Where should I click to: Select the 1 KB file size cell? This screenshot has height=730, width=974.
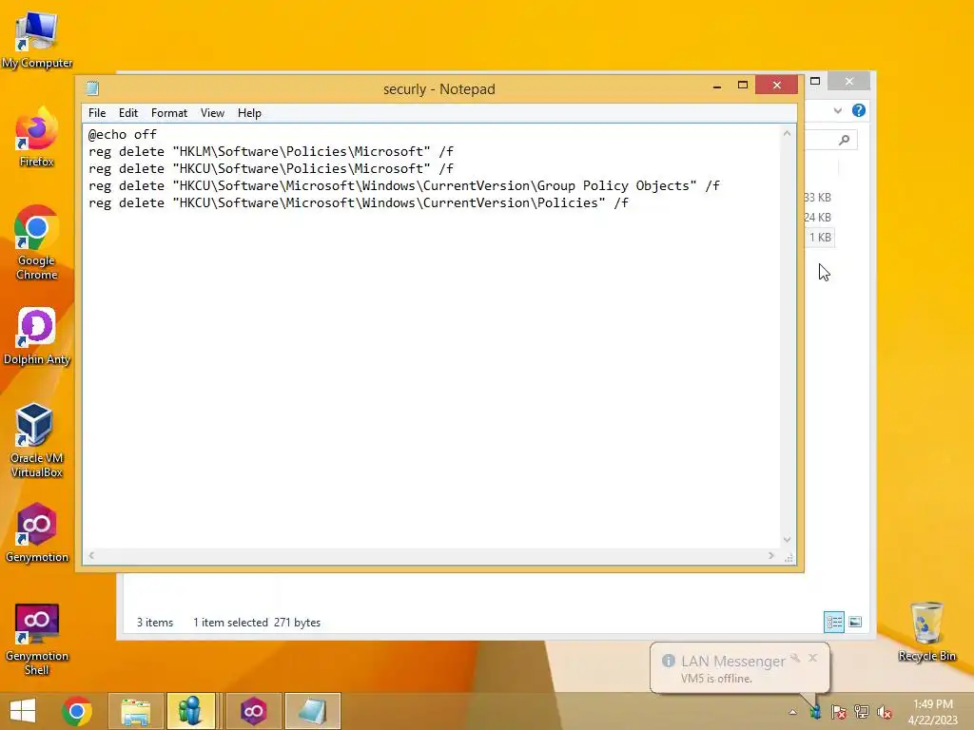[x=820, y=237]
